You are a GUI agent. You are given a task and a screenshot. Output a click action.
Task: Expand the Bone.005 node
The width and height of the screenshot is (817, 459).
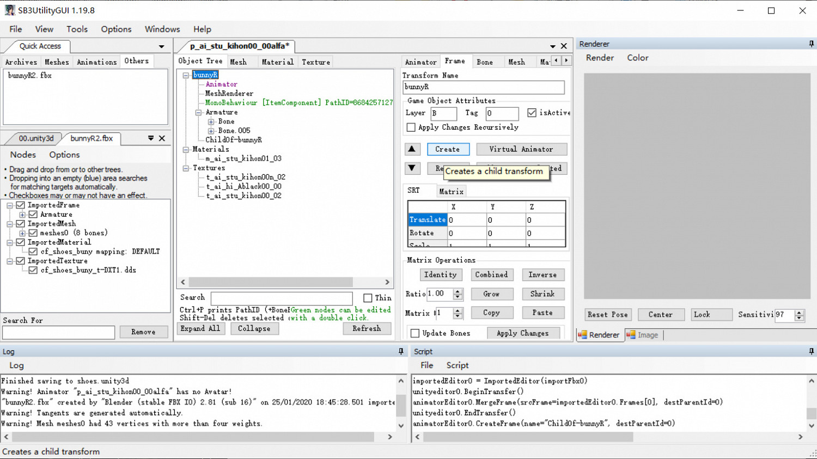click(x=211, y=131)
